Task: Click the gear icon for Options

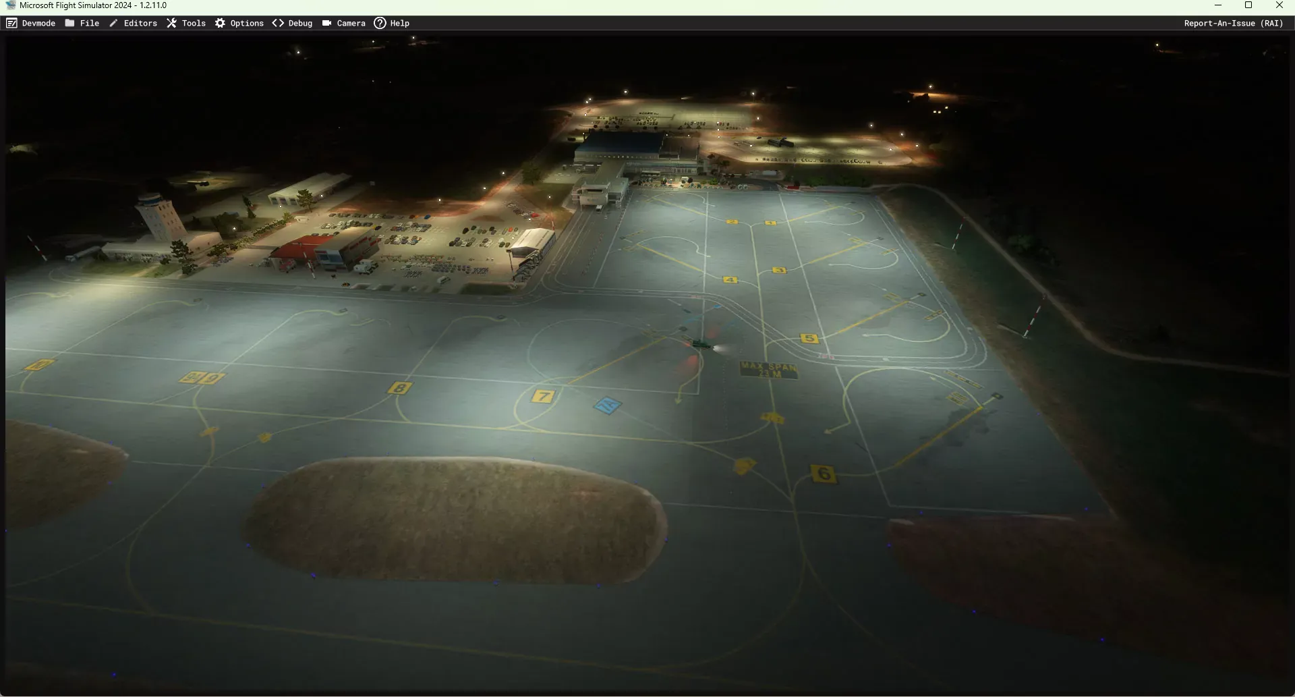Action: click(220, 23)
